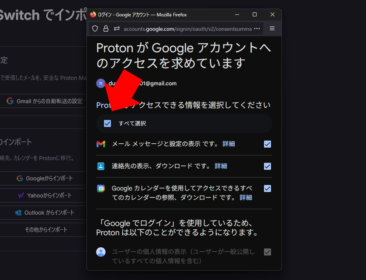
Task: Click the Google Contacts icon
Action: tap(101, 166)
